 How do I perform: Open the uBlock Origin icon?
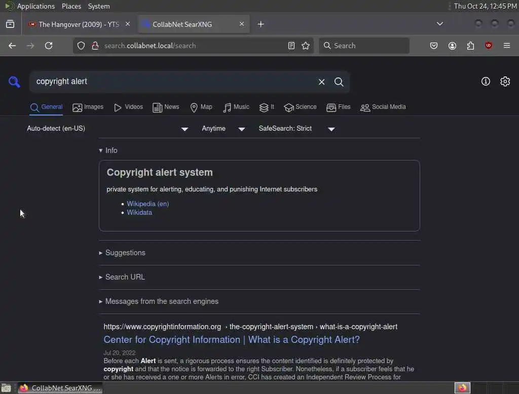coord(489,46)
